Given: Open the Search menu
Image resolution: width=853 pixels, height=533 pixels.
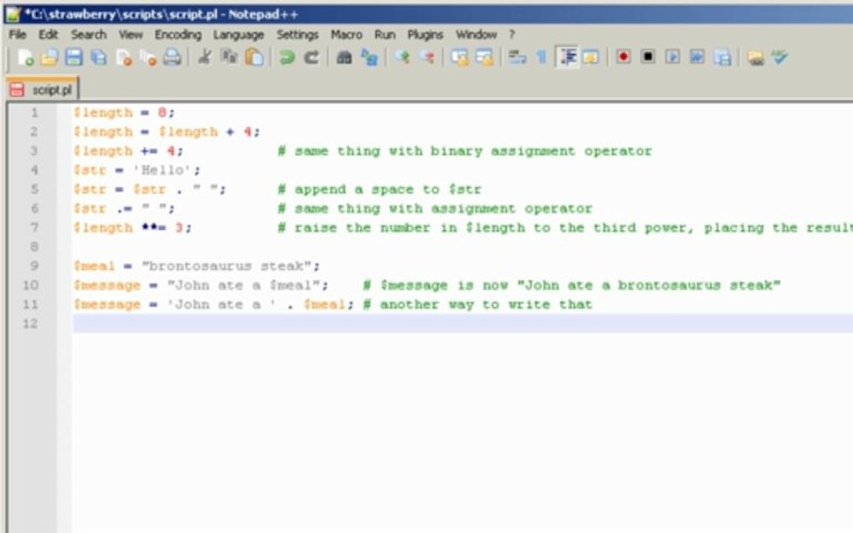Looking at the screenshot, I should pos(89,34).
